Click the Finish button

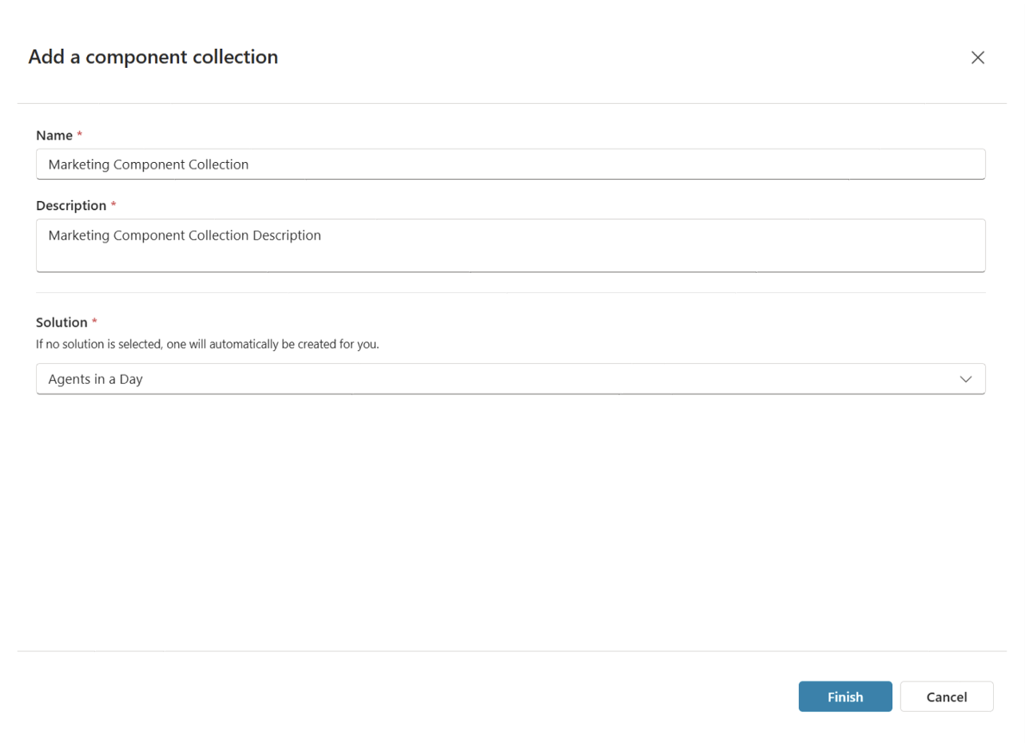point(844,697)
